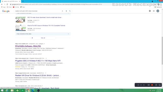This screenshot has height=92, width=163.
Task: Open the Reading list
Action: (158, 7)
